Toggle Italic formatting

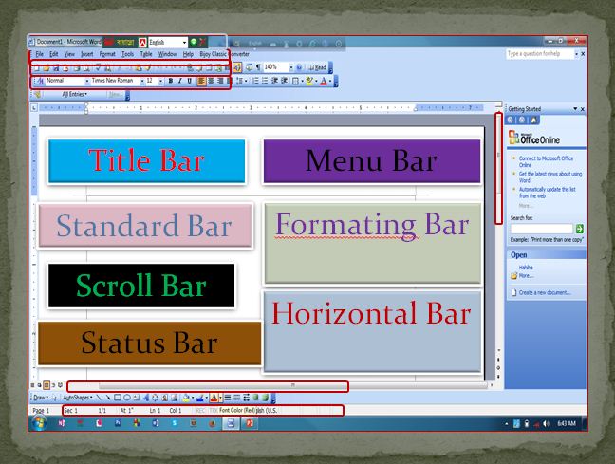tap(179, 81)
